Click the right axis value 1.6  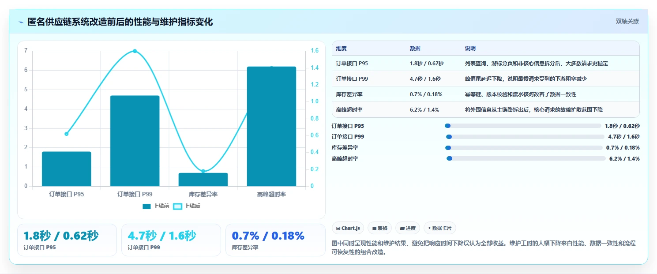(x=315, y=51)
